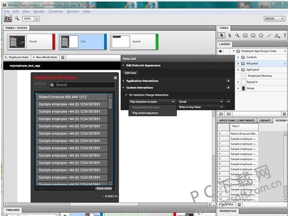Select Robert Emanuel 860 444 1212 list row

72,97
